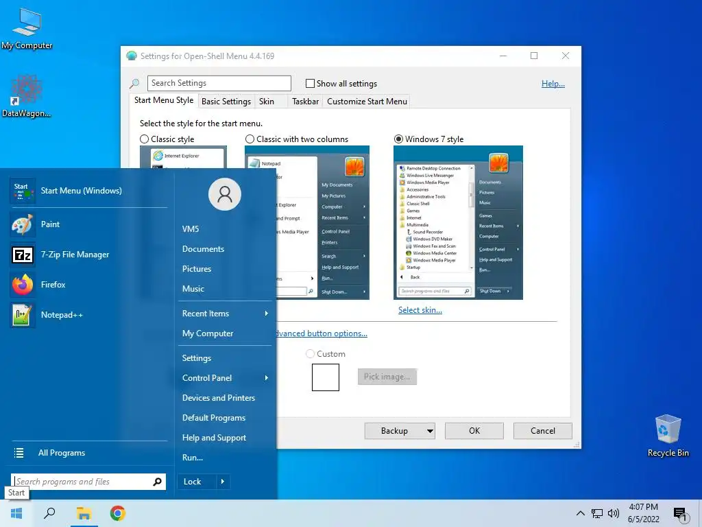Open the Taskbar tab
The width and height of the screenshot is (702, 527).
[x=305, y=102]
